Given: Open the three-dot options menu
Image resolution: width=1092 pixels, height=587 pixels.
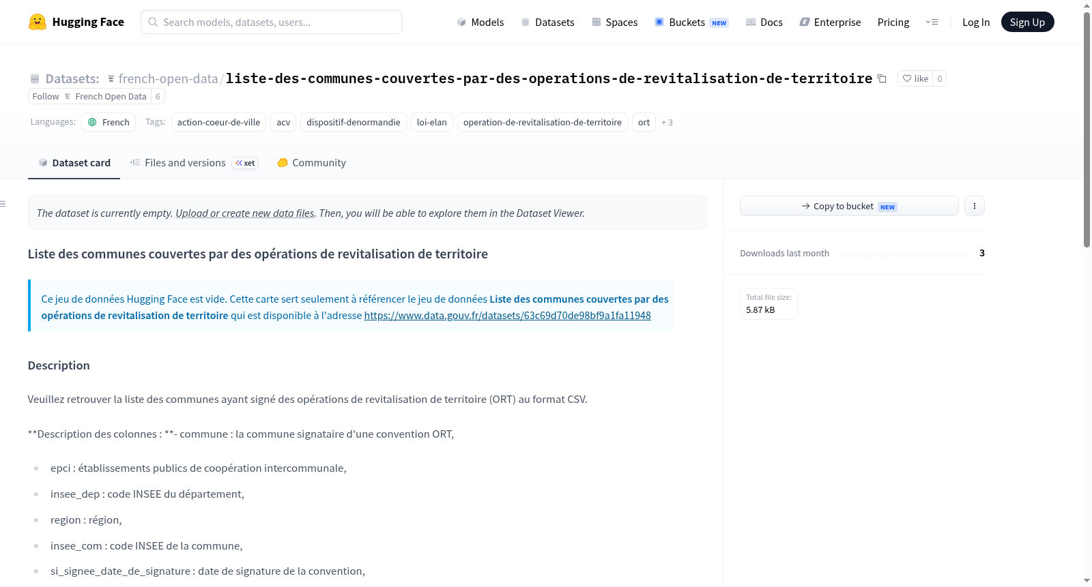Looking at the screenshot, I should click(975, 206).
